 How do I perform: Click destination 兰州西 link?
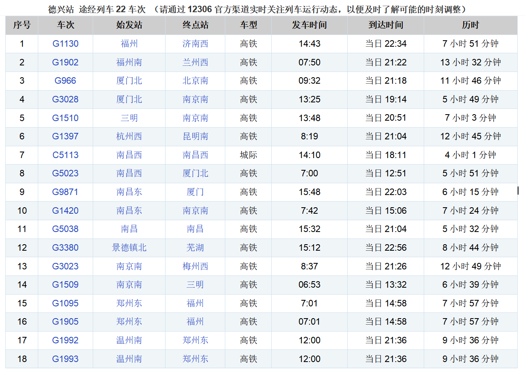point(196,62)
